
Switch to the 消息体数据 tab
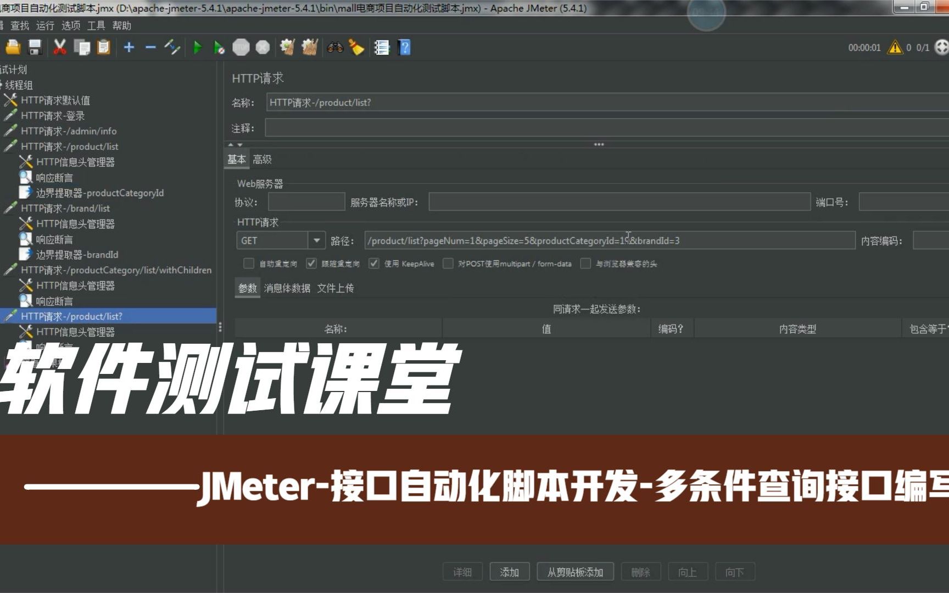click(x=287, y=288)
